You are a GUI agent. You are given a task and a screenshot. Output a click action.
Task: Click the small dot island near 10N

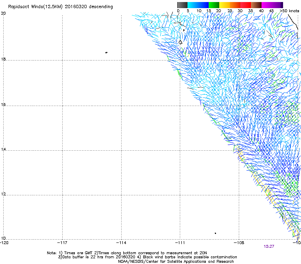click(x=216, y=233)
